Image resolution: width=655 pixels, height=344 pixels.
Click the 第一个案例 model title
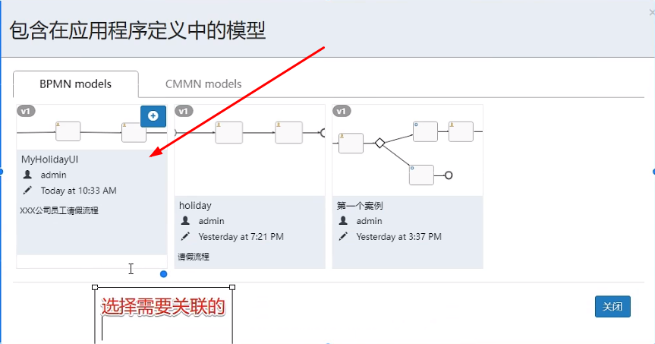click(360, 205)
